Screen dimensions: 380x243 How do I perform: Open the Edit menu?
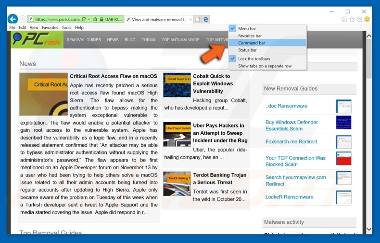click(x=23, y=27)
